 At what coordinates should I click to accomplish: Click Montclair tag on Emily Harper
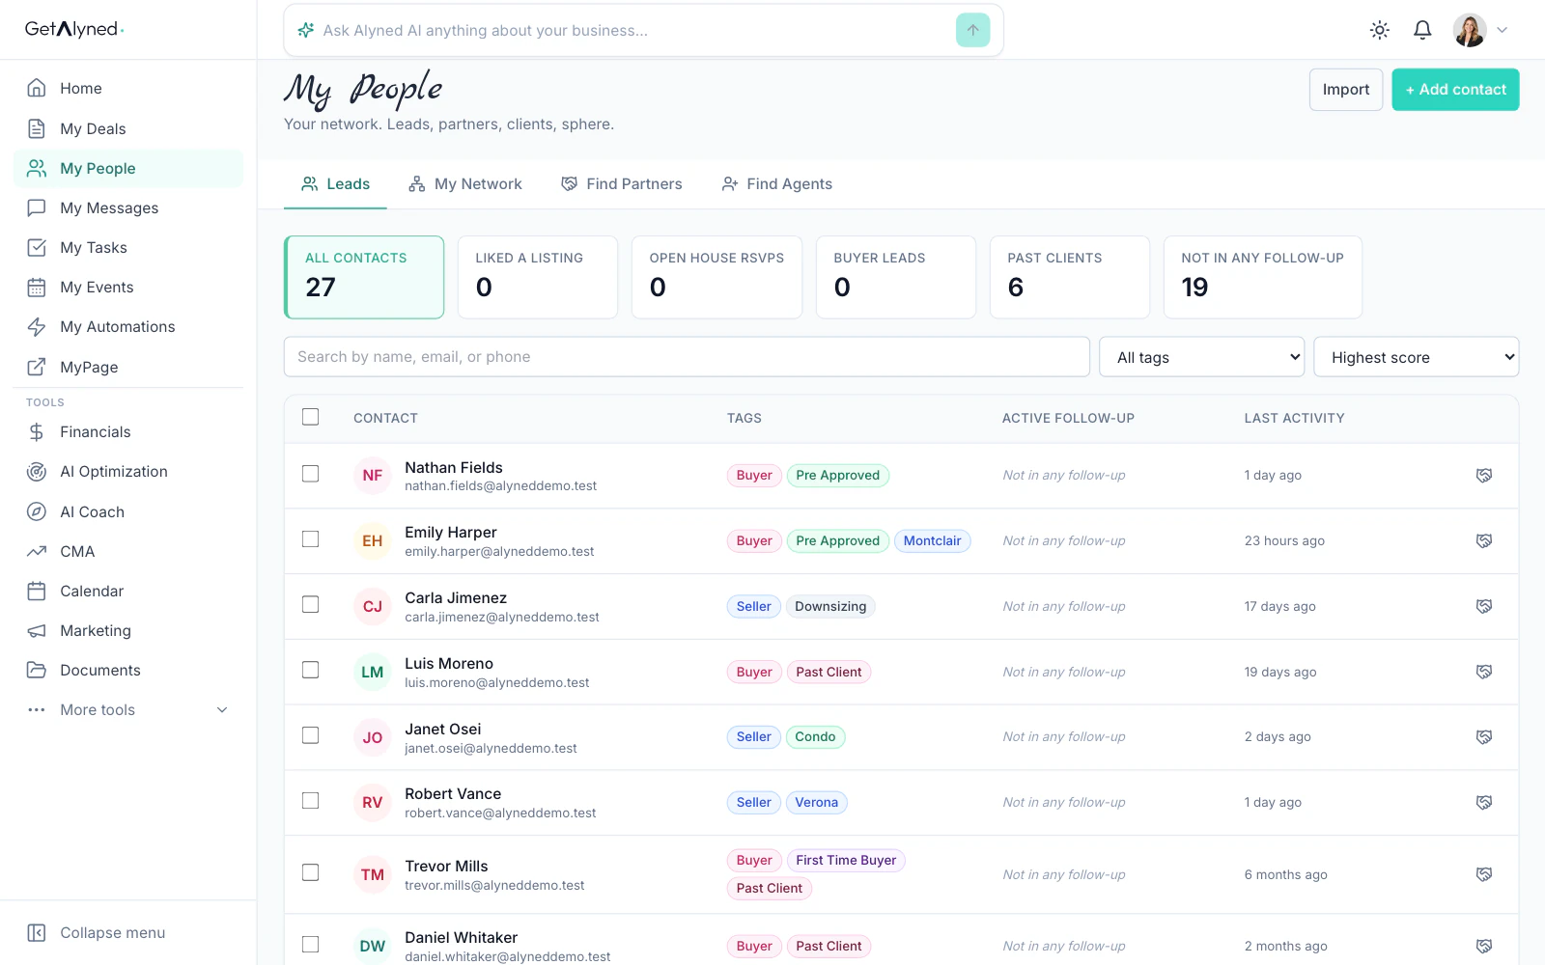[933, 540]
